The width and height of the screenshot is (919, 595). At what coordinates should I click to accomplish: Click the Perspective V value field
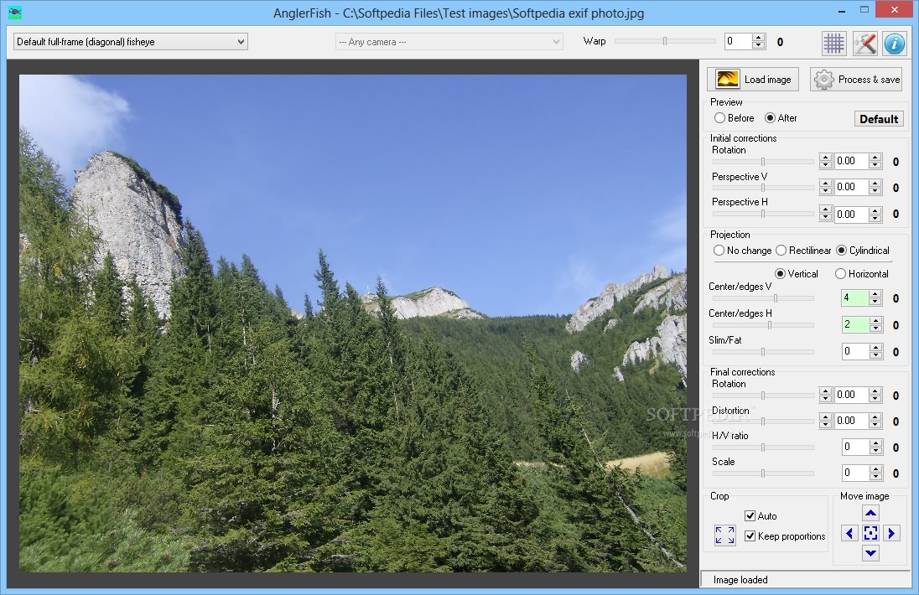point(850,188)
